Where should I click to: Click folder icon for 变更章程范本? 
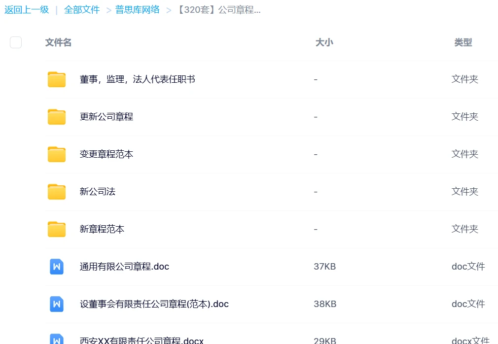point(57,154)
